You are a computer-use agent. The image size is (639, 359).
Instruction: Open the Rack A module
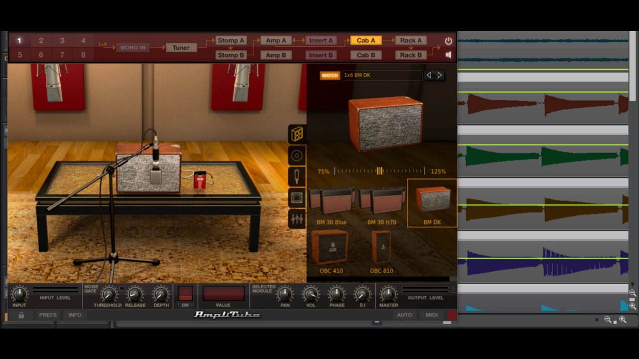[x=411, y=40]
